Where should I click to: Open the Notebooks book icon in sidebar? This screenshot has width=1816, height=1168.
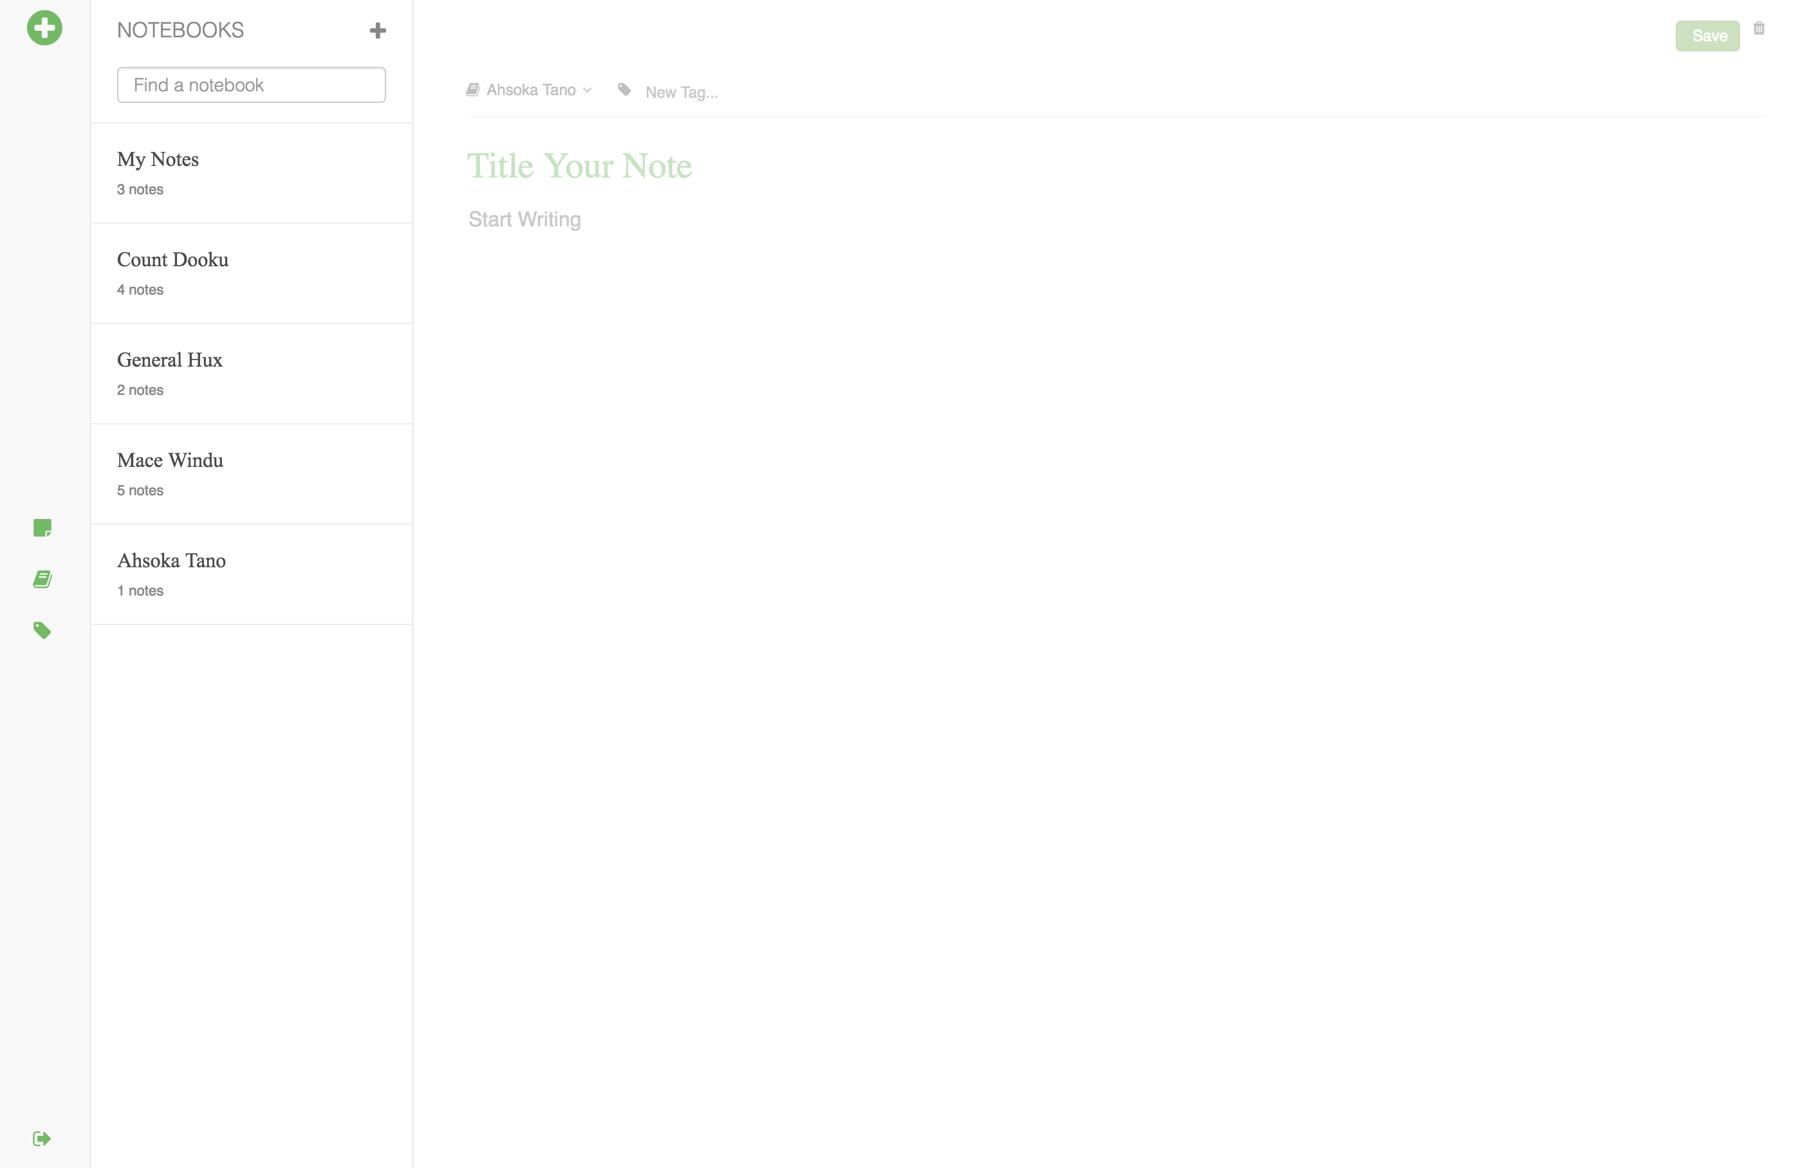(x=42, y=579)
